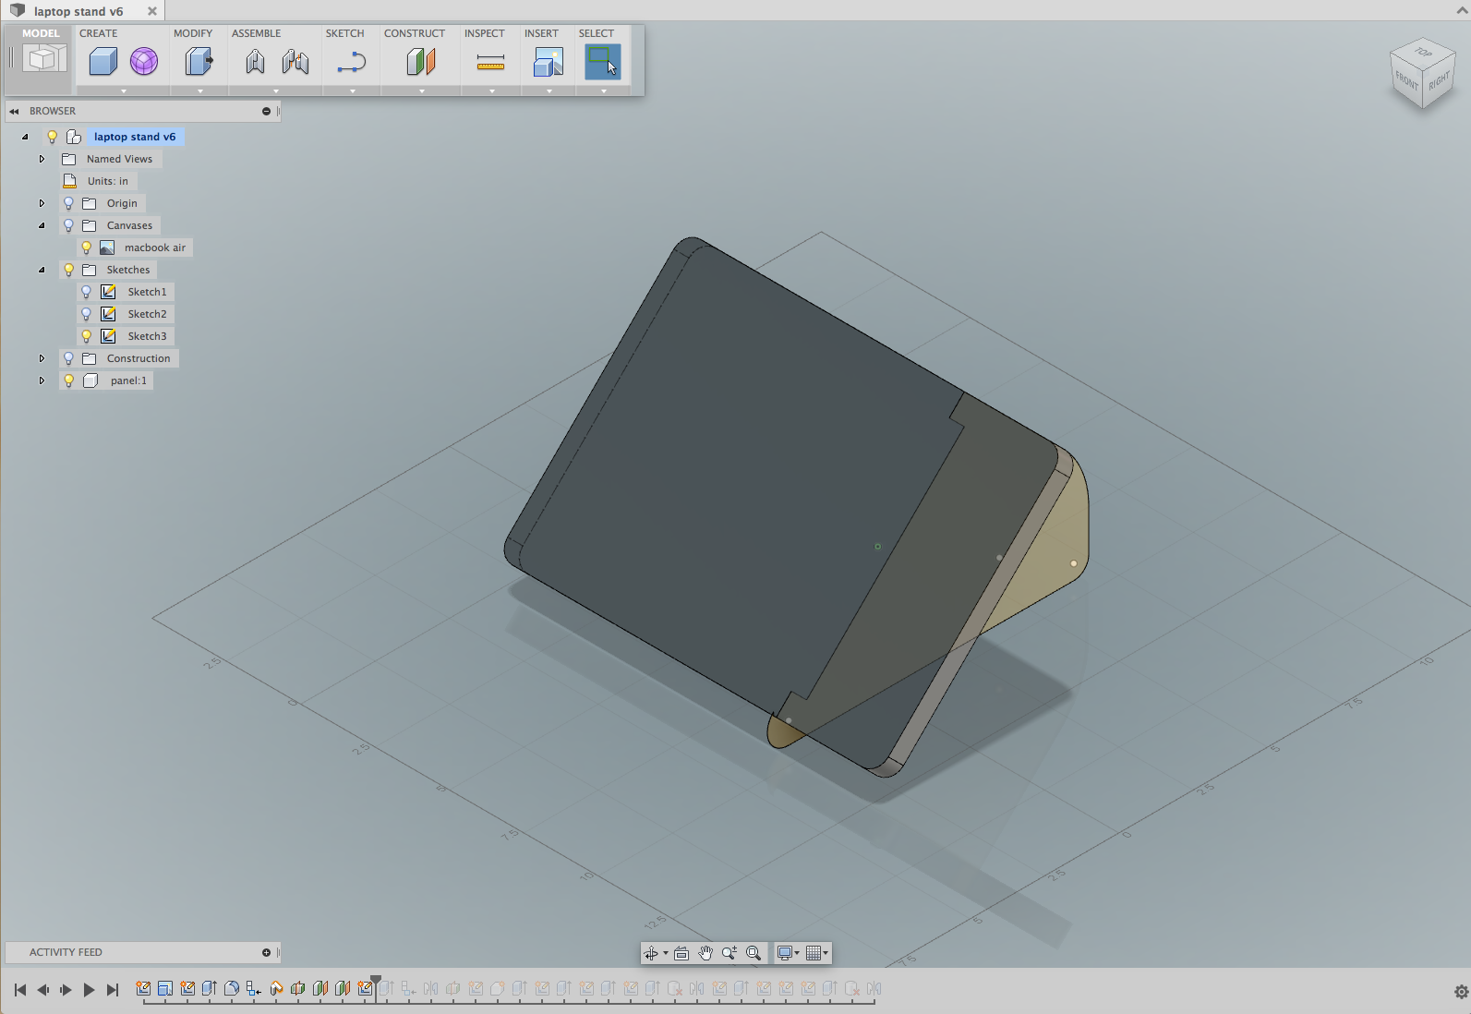
Task: Expand the Origin folder arrow
Action: click(42, 203)
